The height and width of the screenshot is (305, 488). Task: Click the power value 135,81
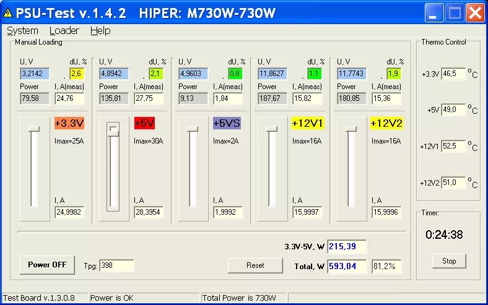pos(114,98)
